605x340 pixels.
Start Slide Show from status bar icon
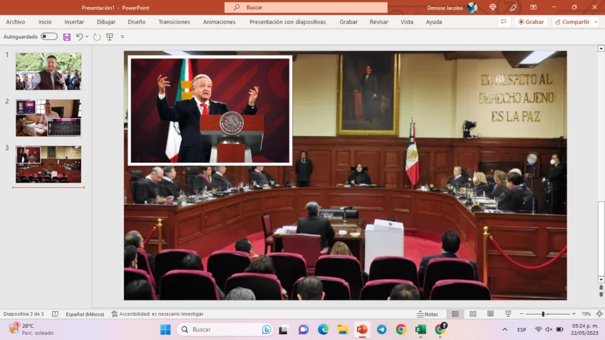(508, 314)
